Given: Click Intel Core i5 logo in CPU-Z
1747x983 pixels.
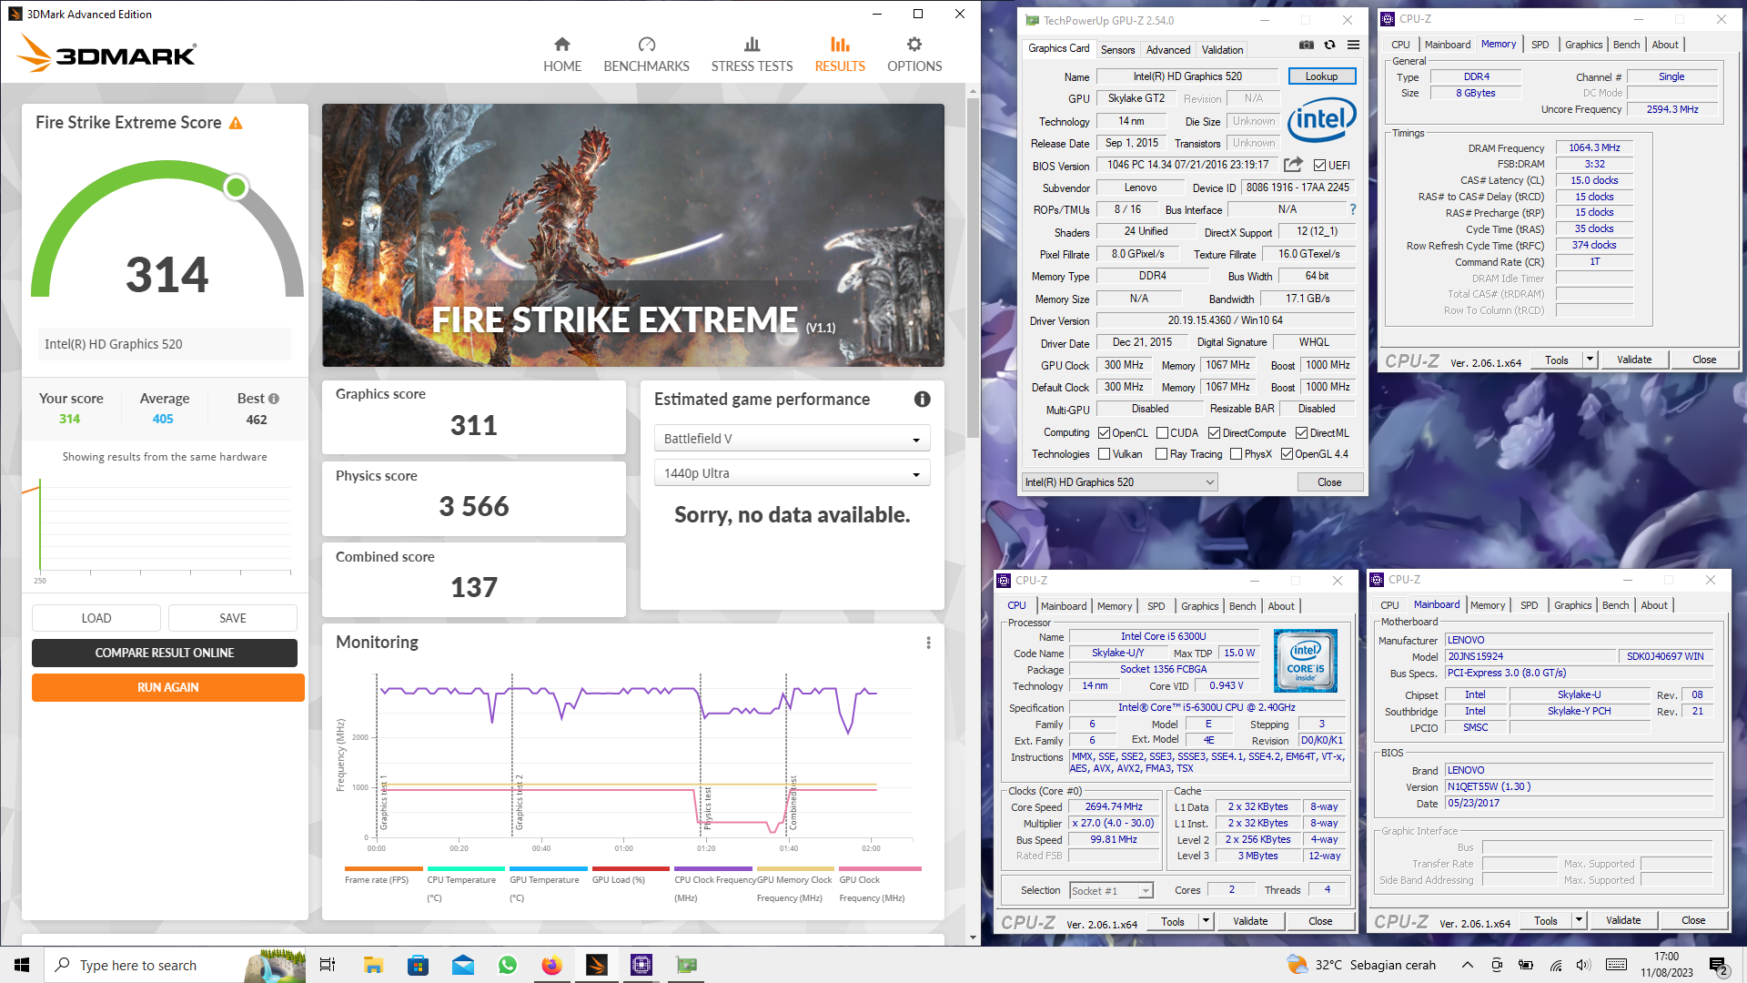Looking at the screenshot, I should (x=1305, y=661).
